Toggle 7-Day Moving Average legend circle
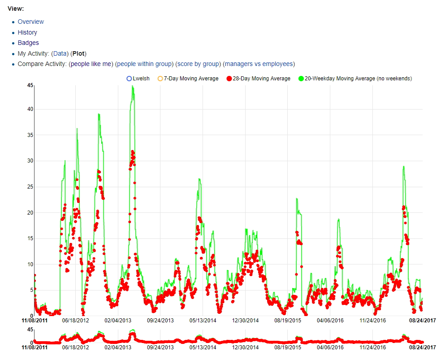441x352 pixels. point(160,79)
